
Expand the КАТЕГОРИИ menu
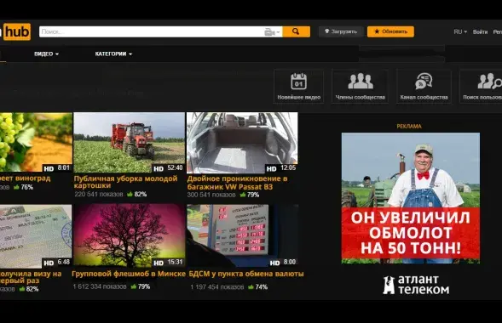tap(113, 54)
